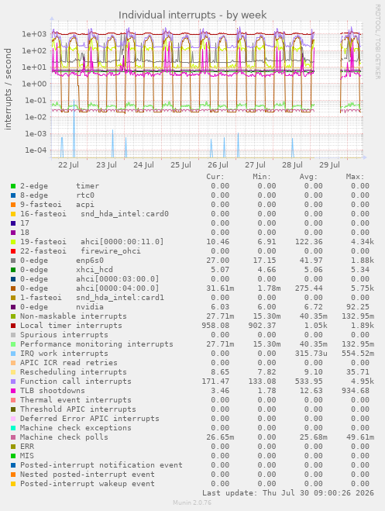The width and height of the screenshot is (385, 511).
Task: Click the 22 Jul date label on axis
Action: (68, 165)
